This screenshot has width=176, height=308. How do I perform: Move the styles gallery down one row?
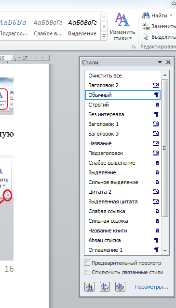tap(104, 26)
